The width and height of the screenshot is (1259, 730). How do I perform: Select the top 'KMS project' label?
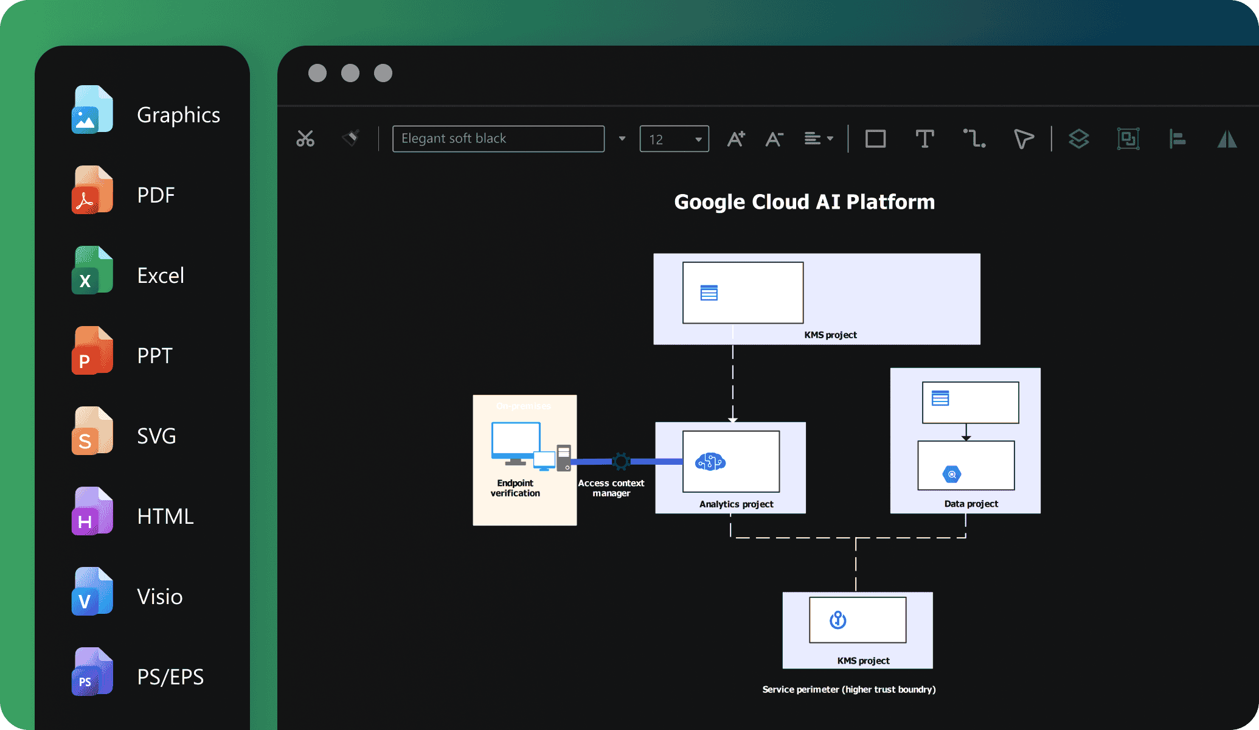click(830, 335)
